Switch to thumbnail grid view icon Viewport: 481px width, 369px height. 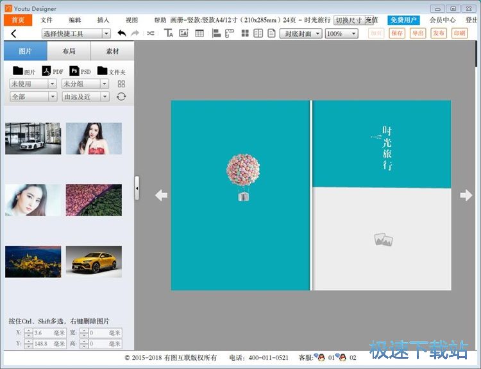[x=121, y=84]
